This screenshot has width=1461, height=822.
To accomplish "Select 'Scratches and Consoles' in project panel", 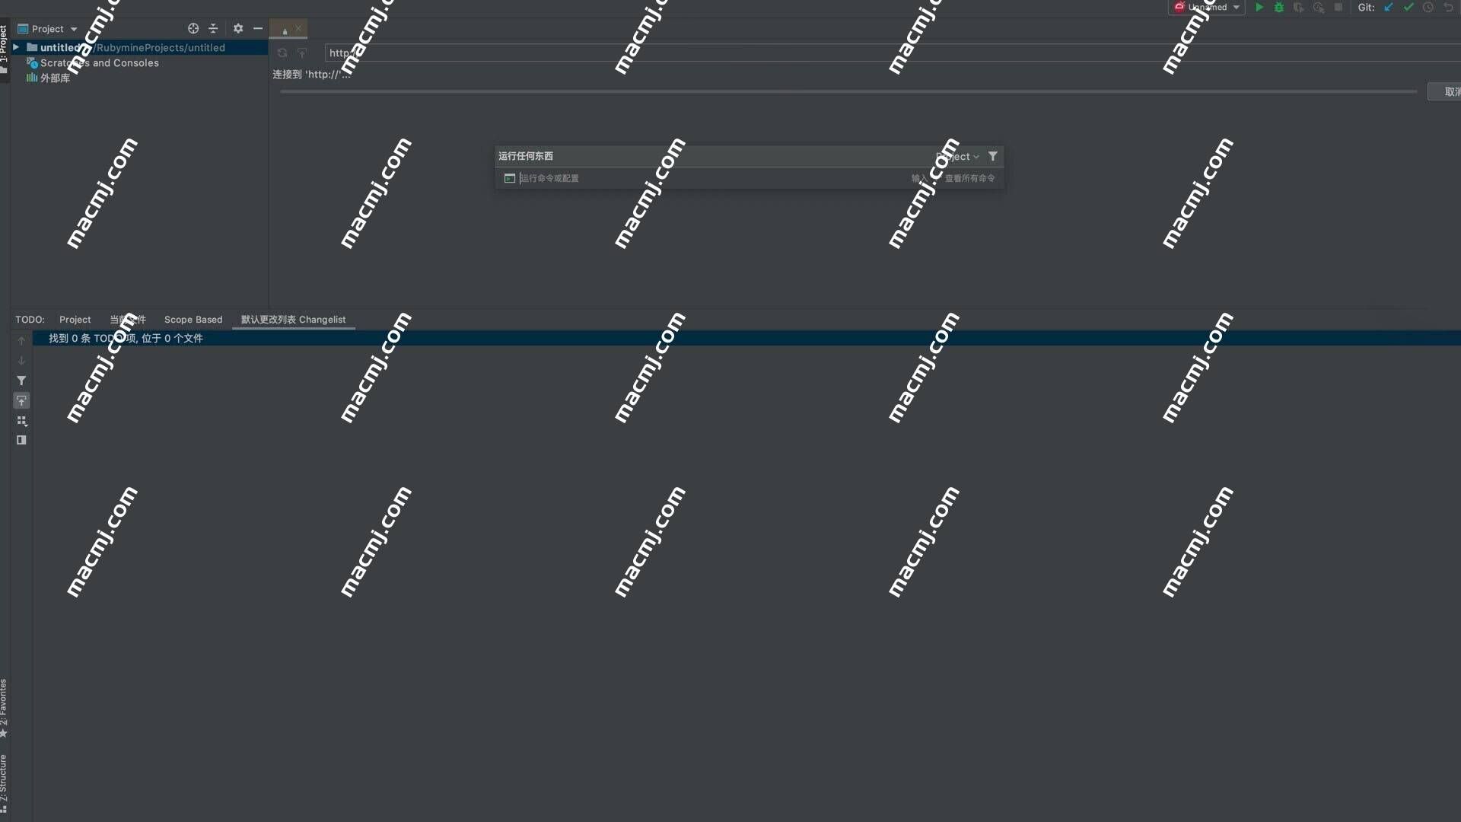I will 100,62.
